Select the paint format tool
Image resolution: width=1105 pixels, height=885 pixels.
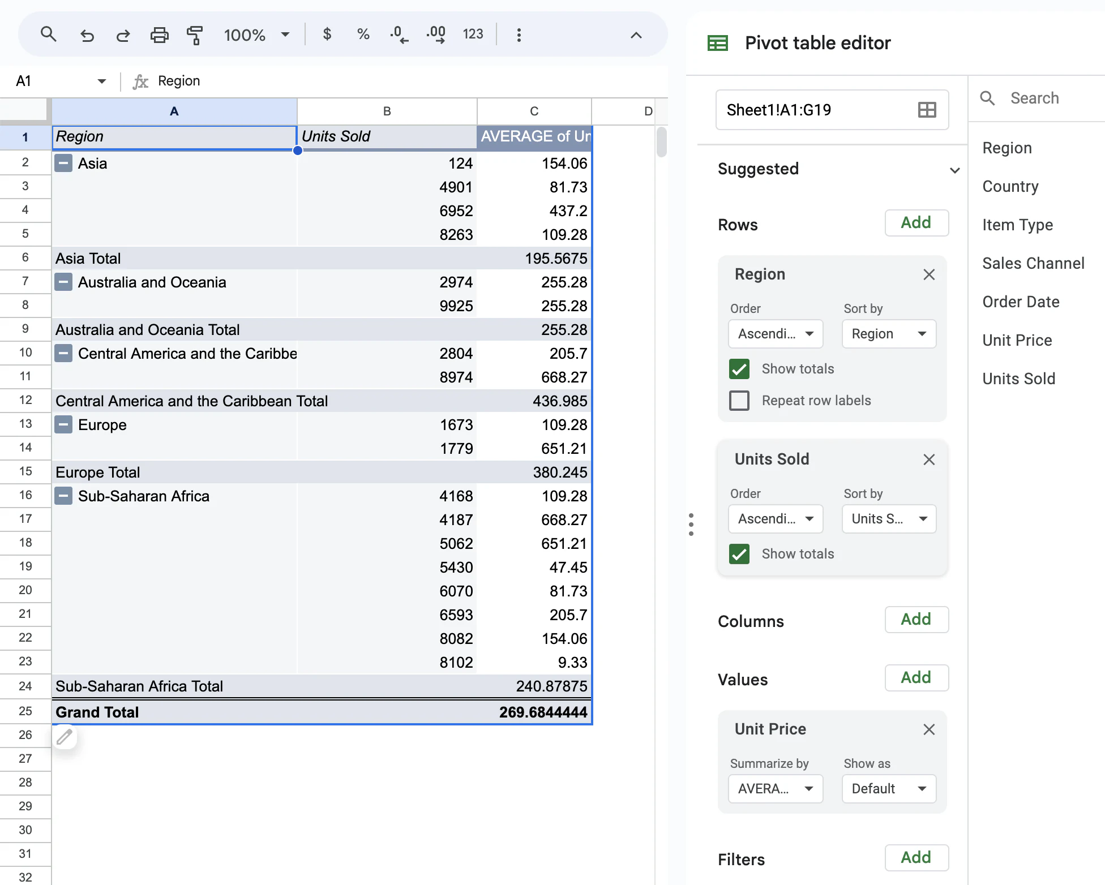point(195,35)
